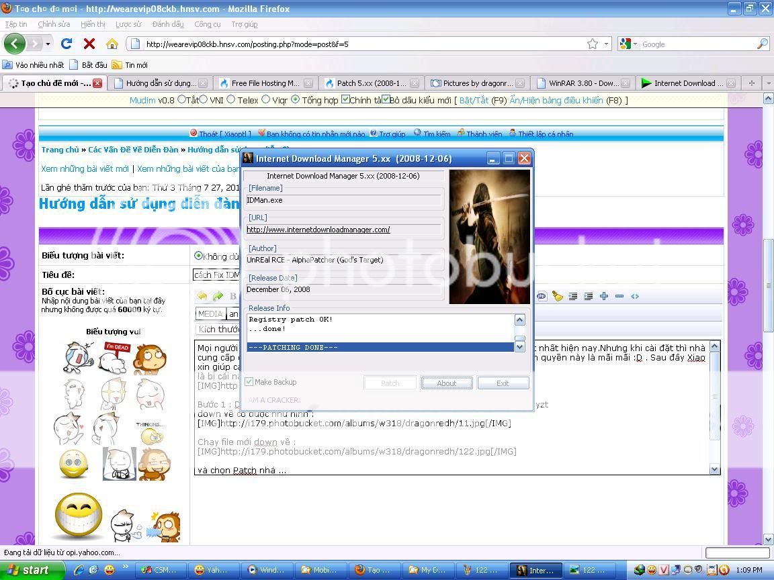Viewport: 774px width, 580px height.
Task: Click the About button in patcher
Action: [447, 383]
